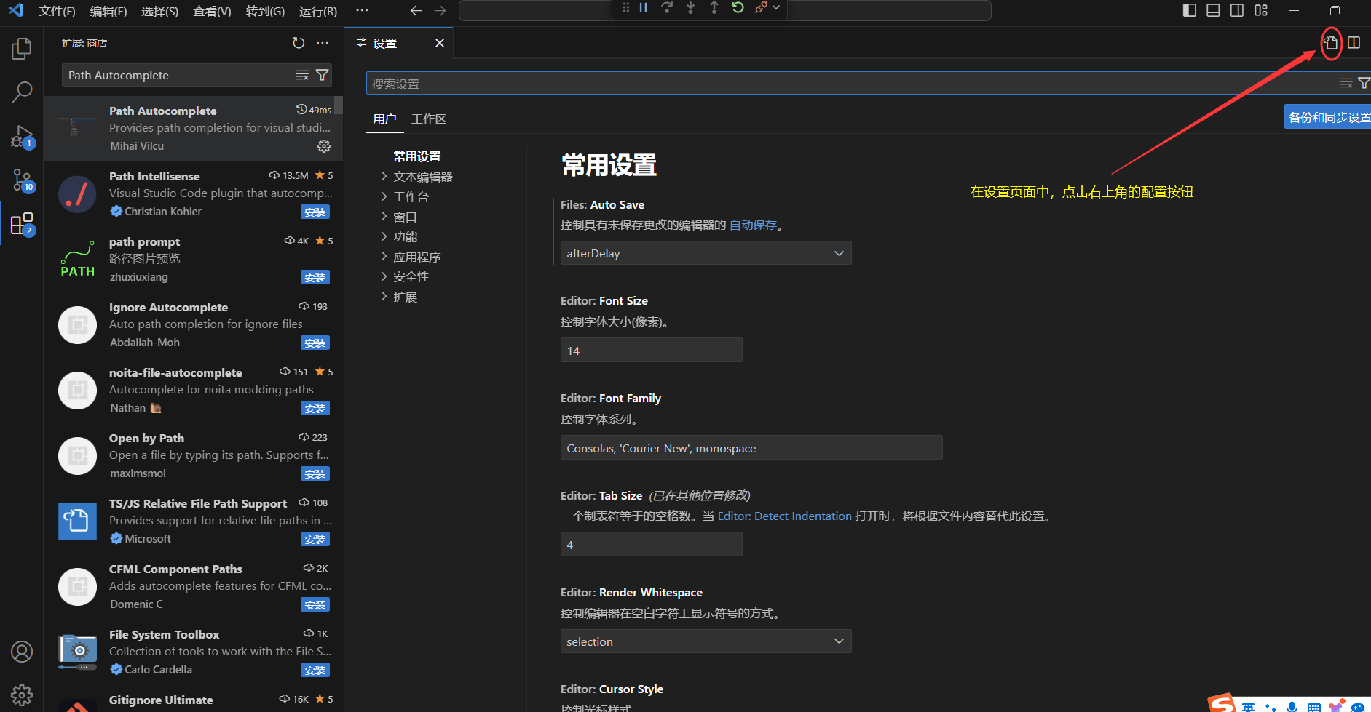The image size is (1371, 712).
Task: Go back with navigation arrow
Action: pyautogui.click(x=416, y=10)
